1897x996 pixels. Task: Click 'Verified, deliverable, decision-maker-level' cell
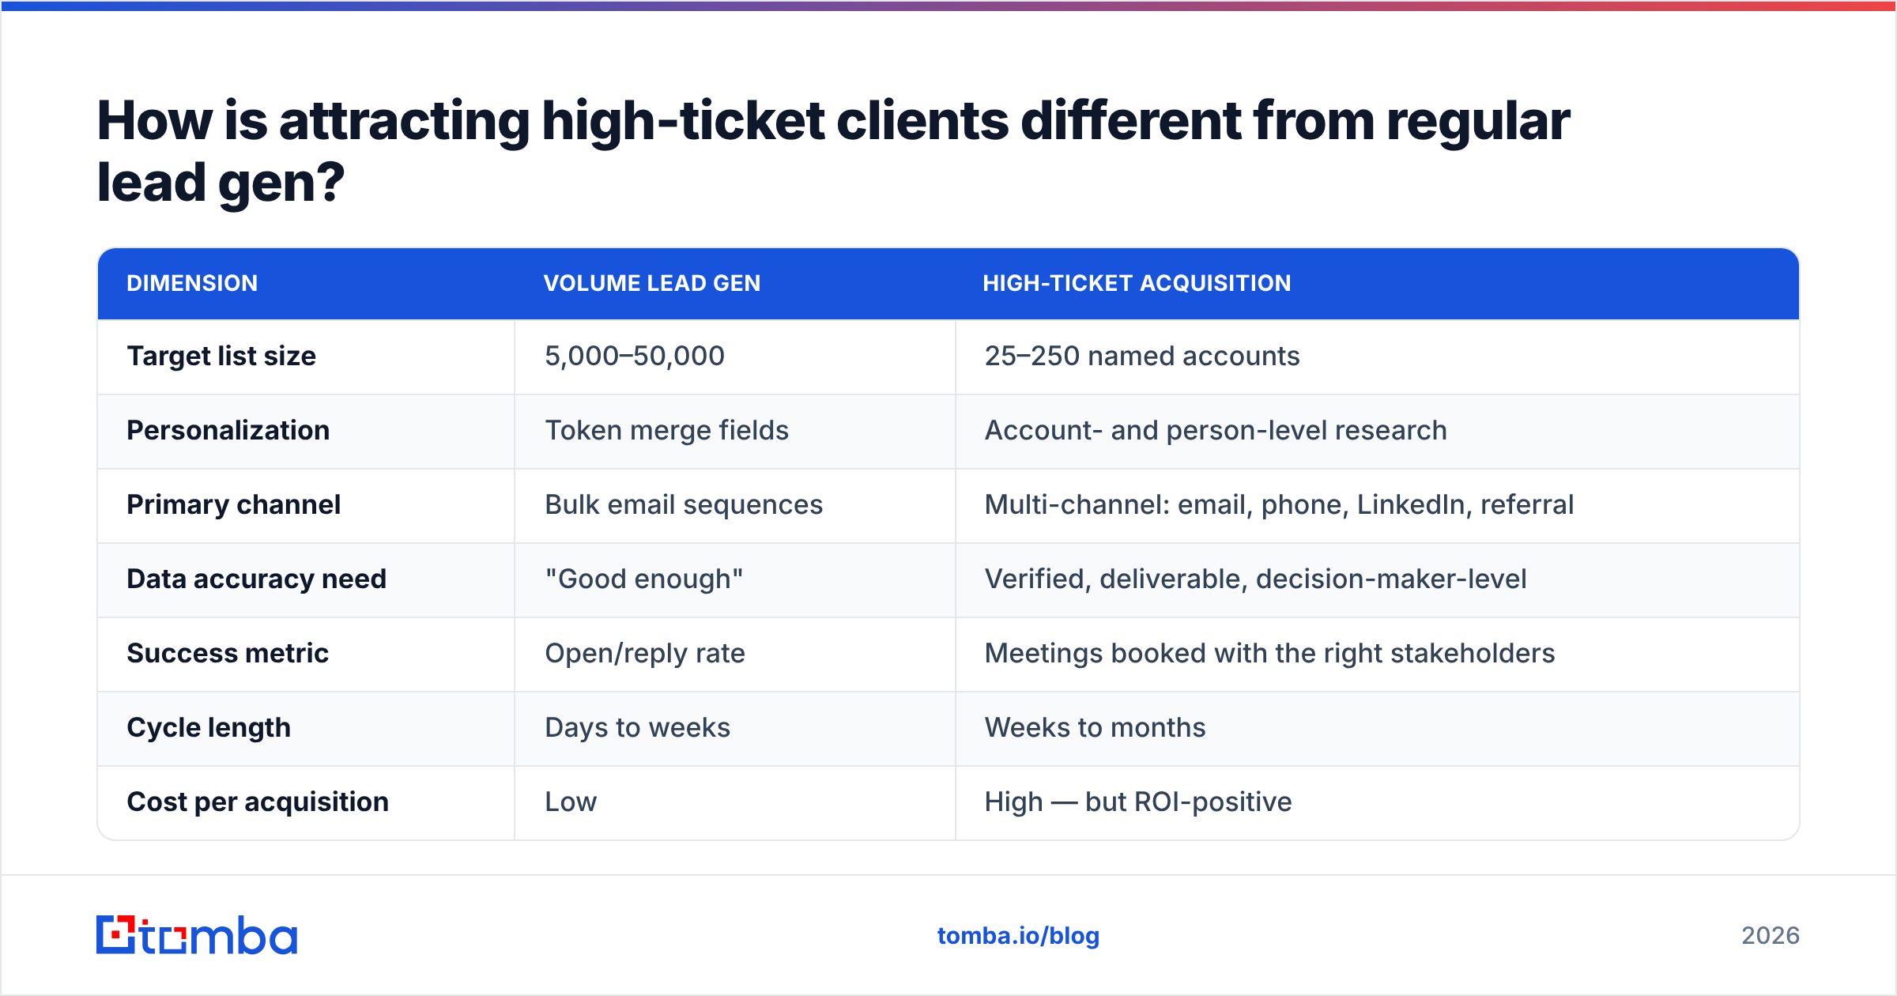click(1255, 579)
